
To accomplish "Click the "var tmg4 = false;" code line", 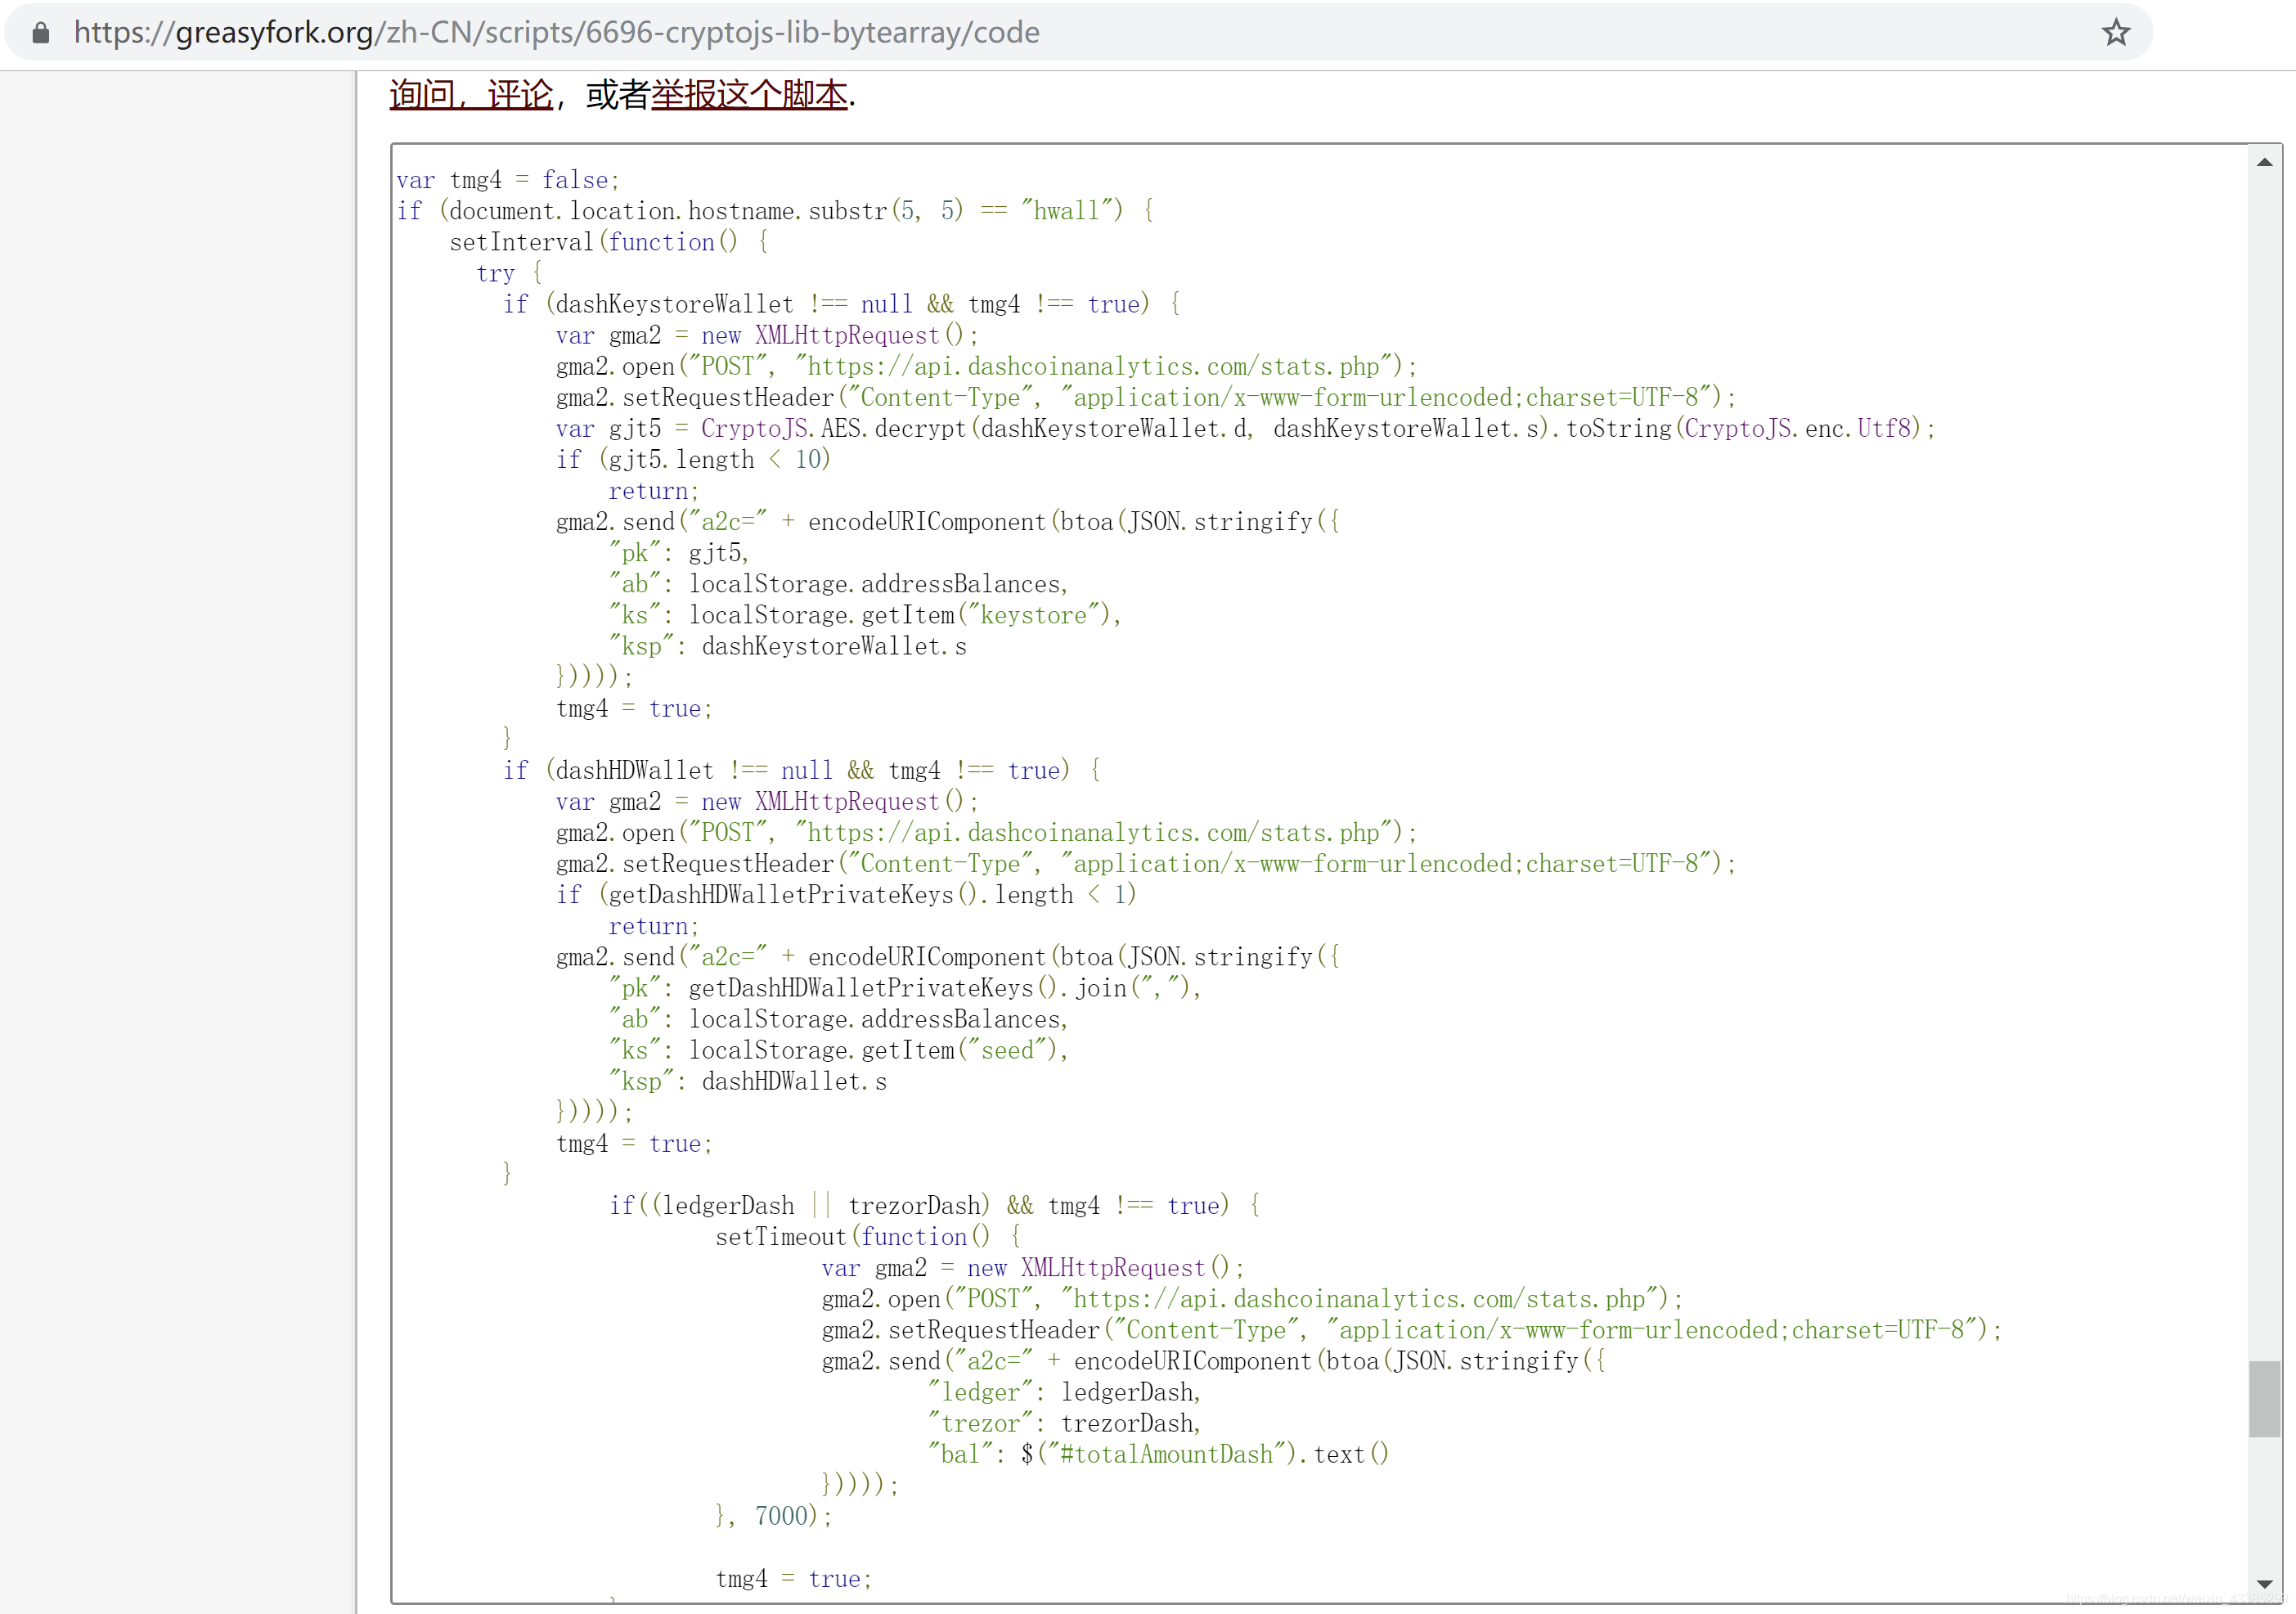I will point(507,180).
